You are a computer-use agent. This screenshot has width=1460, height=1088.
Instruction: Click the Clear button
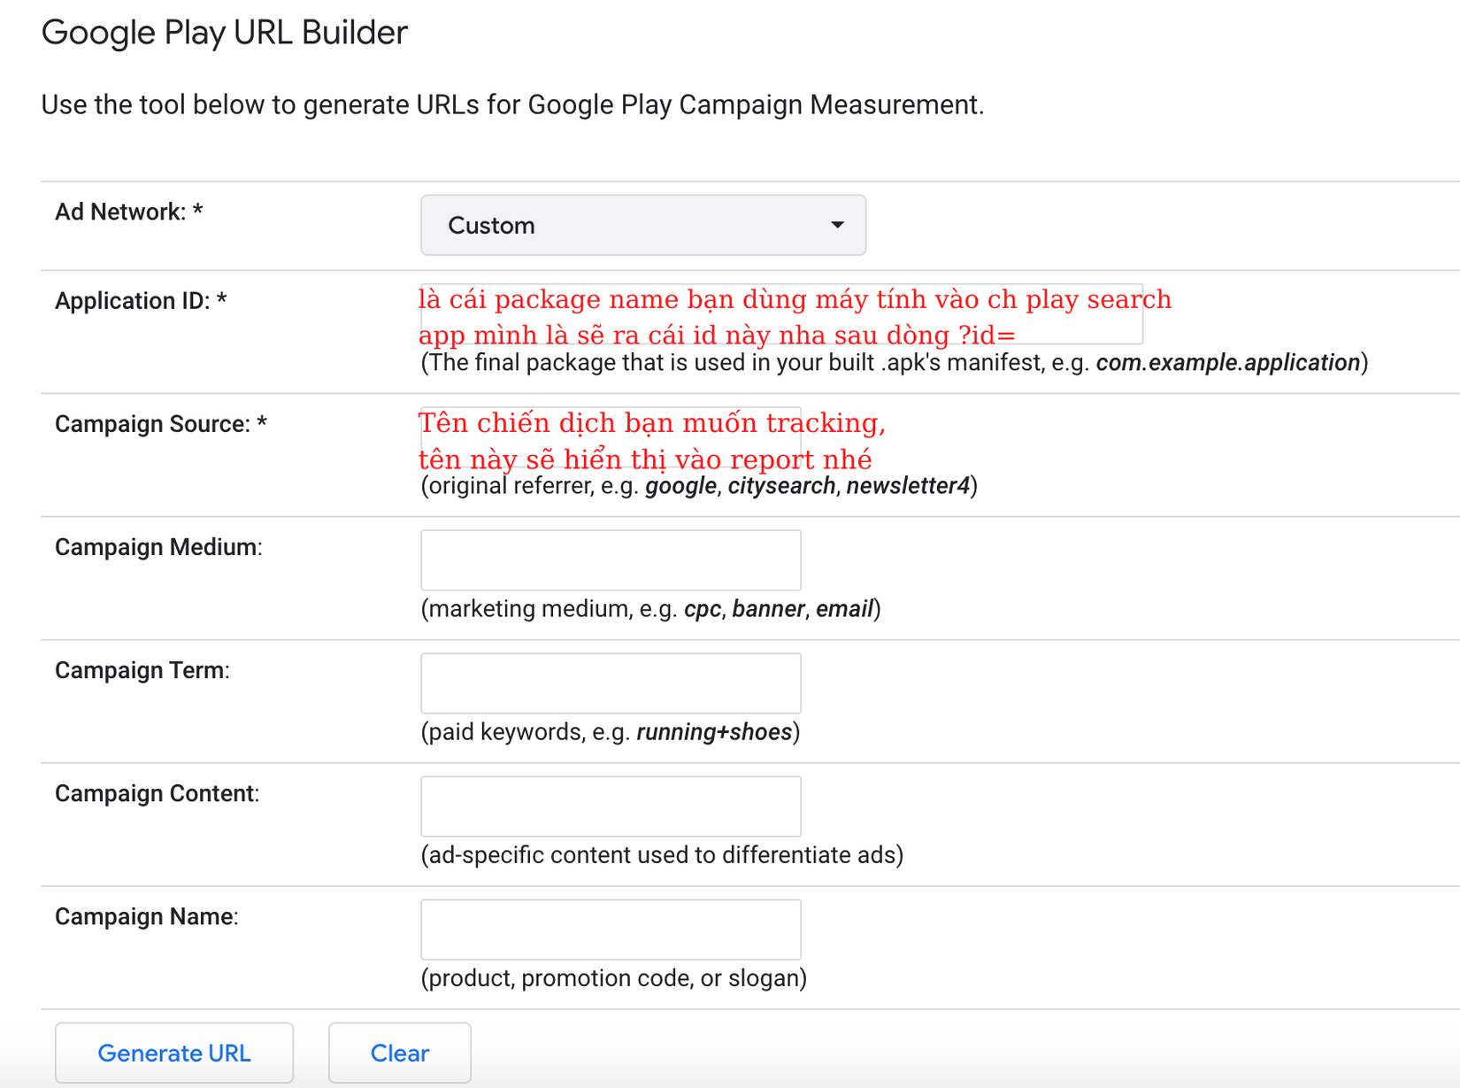tap(399, 1053)
